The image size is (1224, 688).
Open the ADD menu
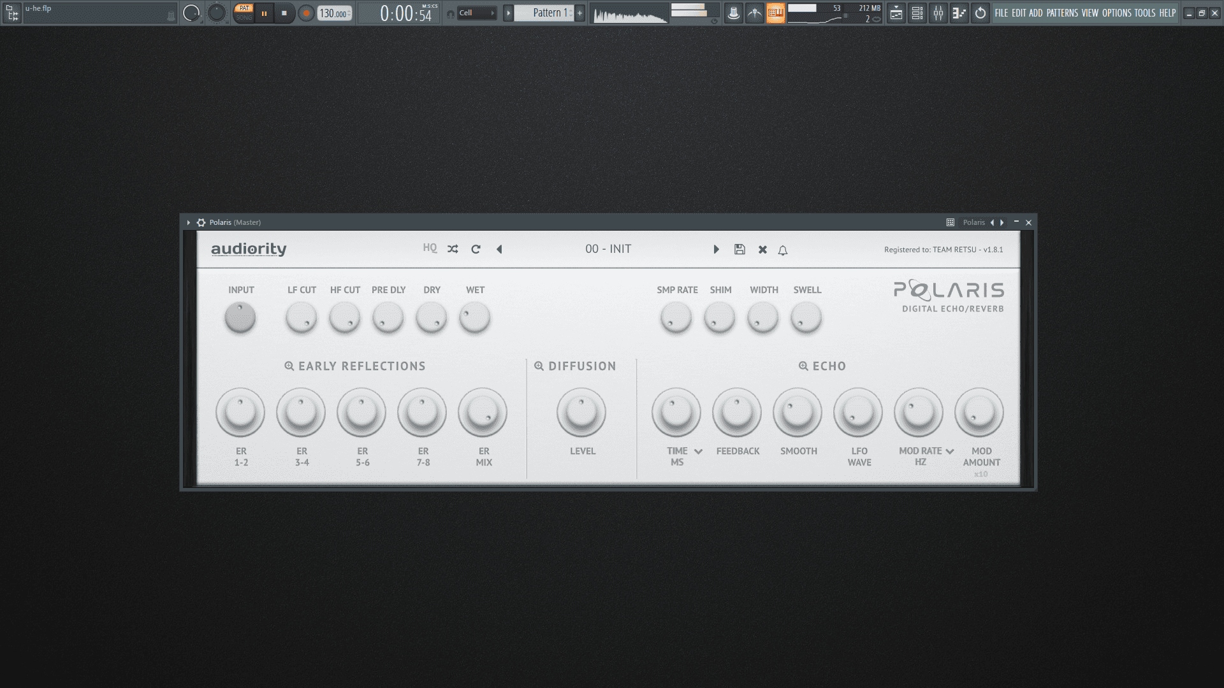(1036, 13)
